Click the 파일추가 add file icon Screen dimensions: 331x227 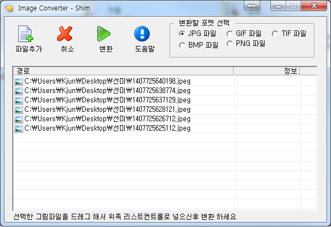25,34
